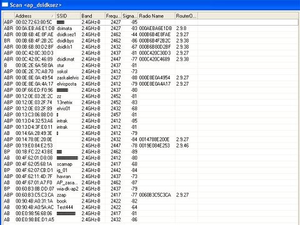Click the Frequency column header
Screen dimensions: 300x225
(x=113, y=16)
